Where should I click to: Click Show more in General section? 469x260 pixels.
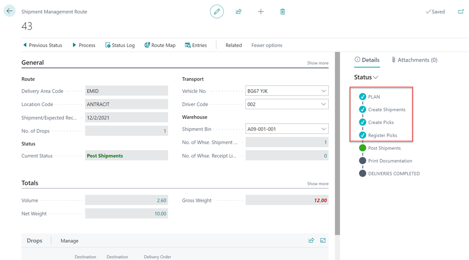click(318, 63)
